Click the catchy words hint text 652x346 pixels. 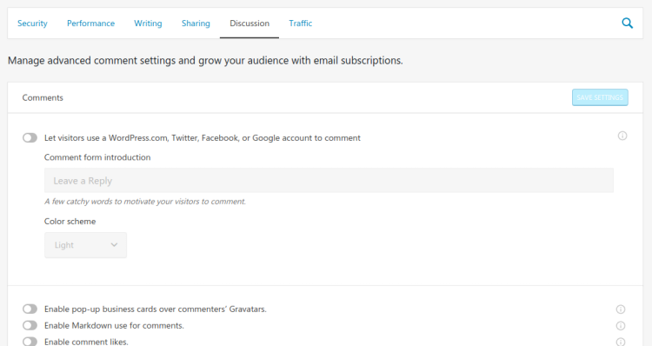tap(145, 202)
